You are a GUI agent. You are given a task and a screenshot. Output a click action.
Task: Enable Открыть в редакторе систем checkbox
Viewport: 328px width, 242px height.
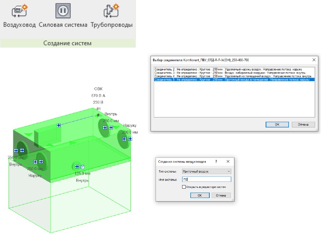pos(184,187)
